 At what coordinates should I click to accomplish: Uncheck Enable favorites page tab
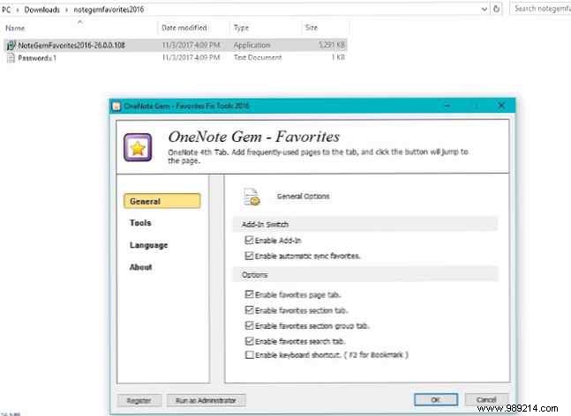pos(249,294)
